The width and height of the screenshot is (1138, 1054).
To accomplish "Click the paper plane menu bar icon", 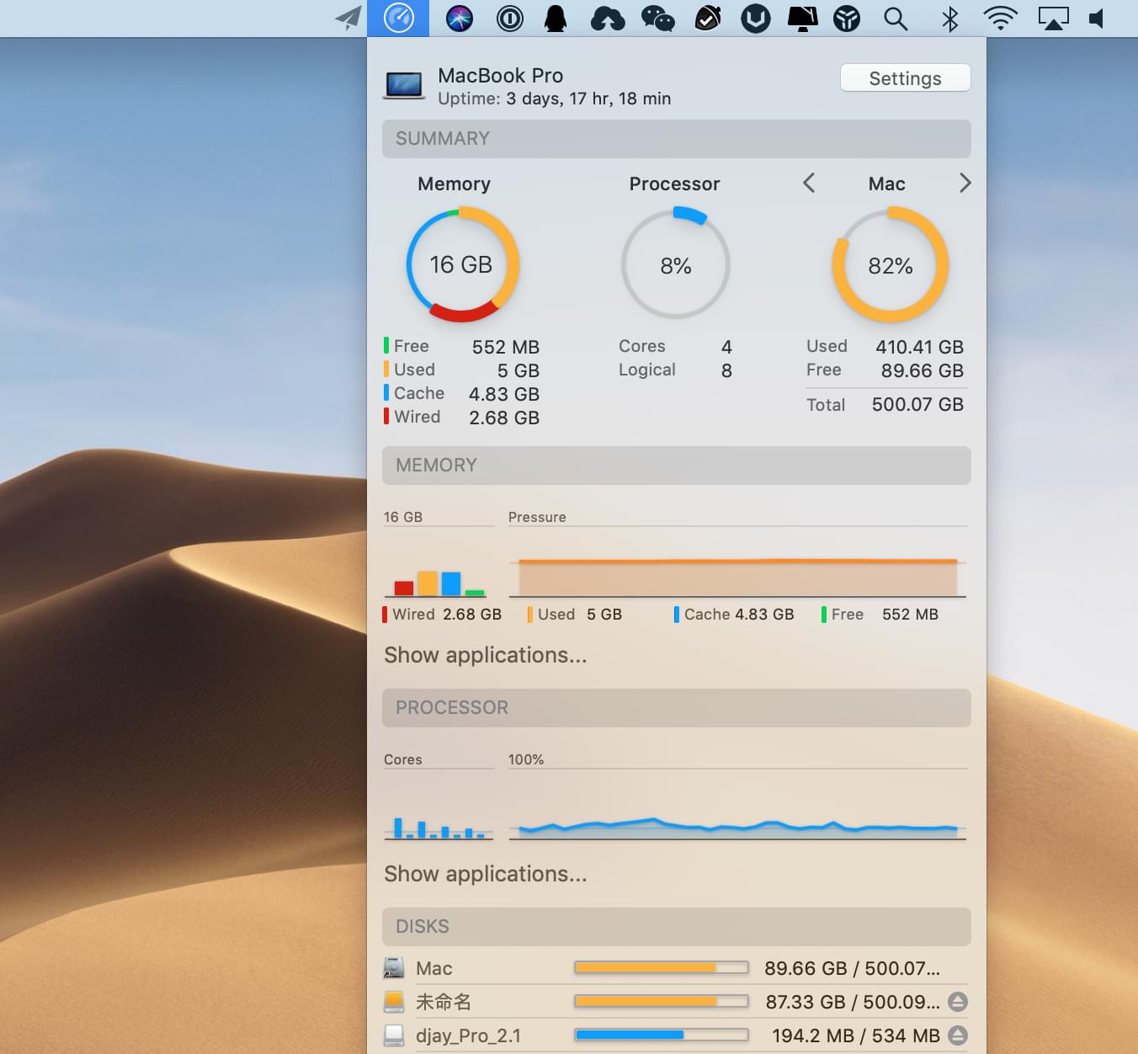I will 348,18.
